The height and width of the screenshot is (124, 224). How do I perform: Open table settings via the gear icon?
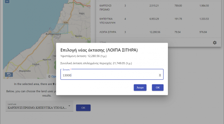[215, 43]
